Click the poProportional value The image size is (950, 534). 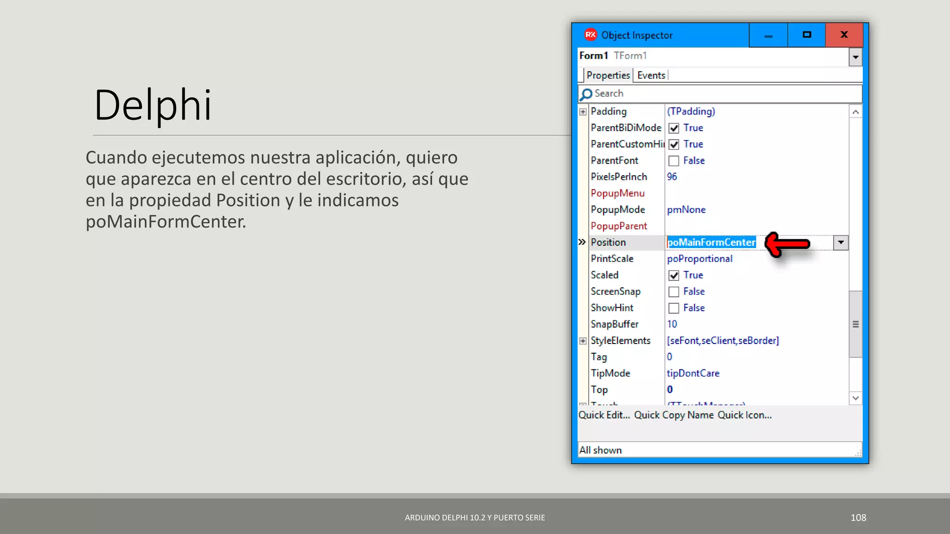pyautogui.click(x=700, y=259)
